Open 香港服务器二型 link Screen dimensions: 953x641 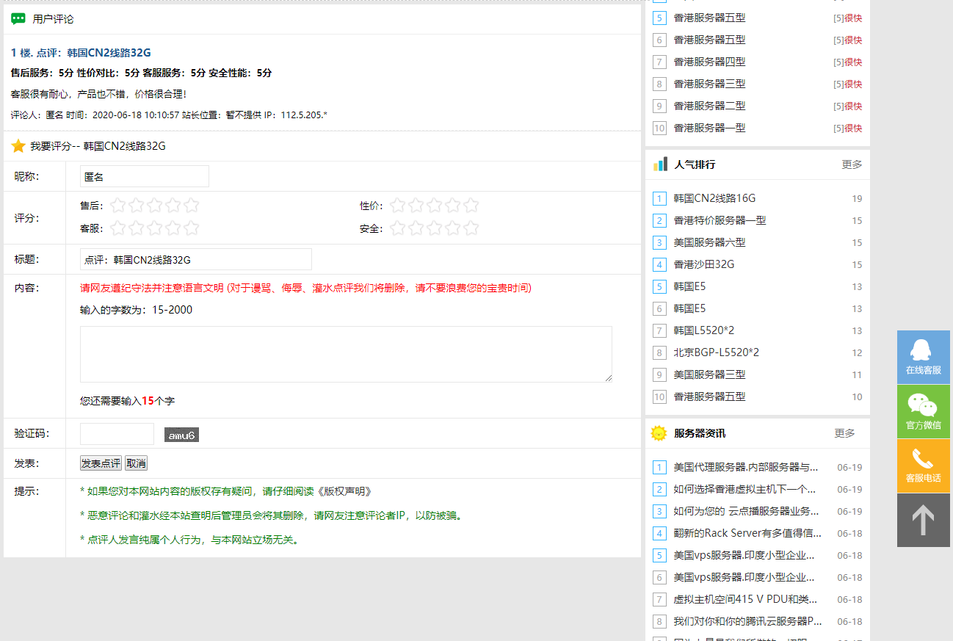click(x=709, y=106)
